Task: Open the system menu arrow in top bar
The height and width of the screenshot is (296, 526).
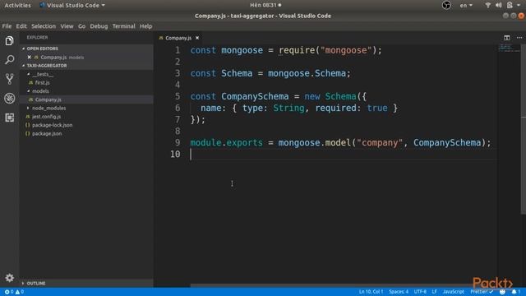Action: [519, 5]
